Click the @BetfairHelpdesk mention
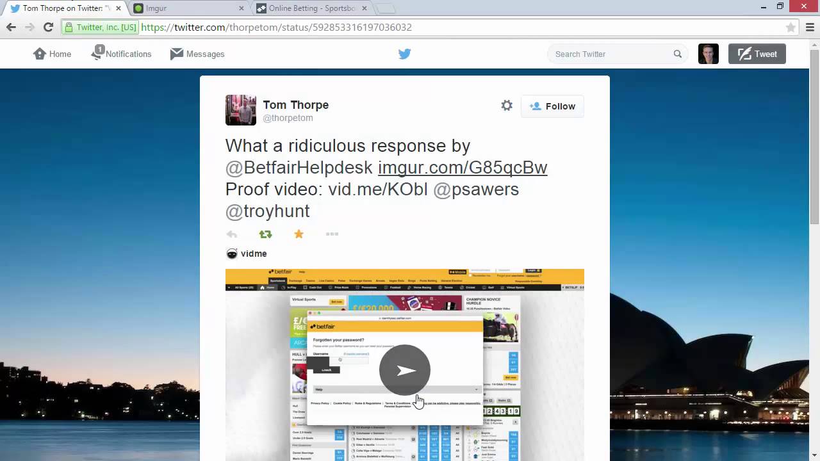 point(299,168)
